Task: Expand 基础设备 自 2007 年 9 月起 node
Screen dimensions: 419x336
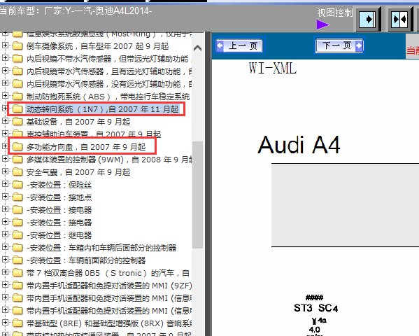Action: 5,121
